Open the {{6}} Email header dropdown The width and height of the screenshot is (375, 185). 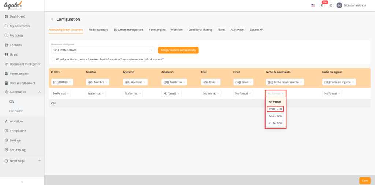click(x=243, y=82)
